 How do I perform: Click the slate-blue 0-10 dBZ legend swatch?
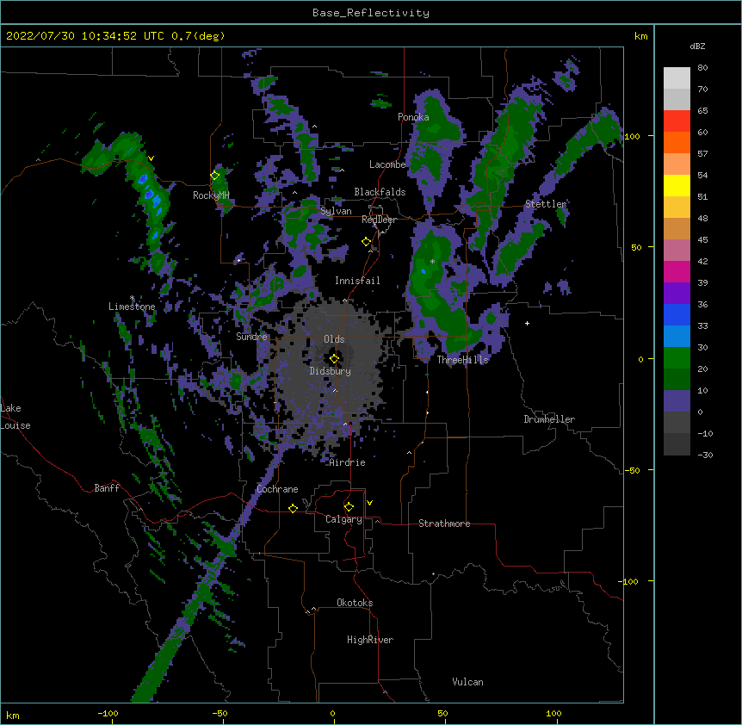pos(677,401)
